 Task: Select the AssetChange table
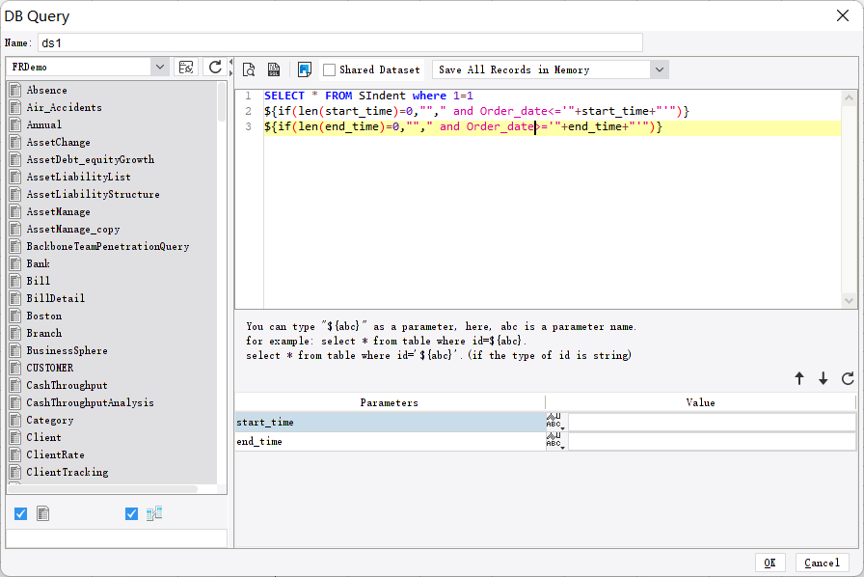(59, 142)
